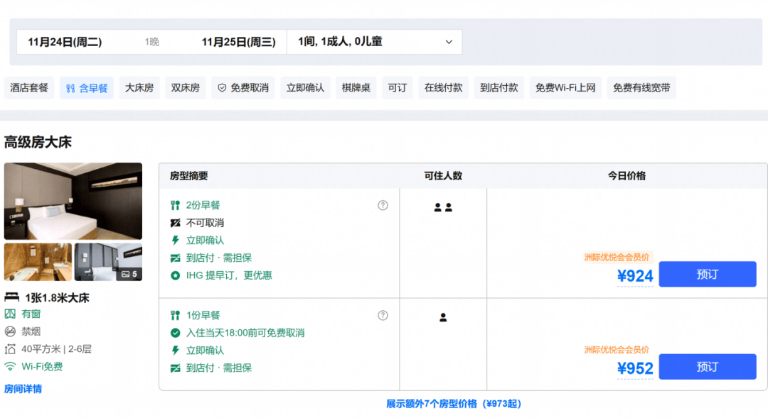Screen dimensions: 768x418
Task: Click the 高级房大床 room title
Action: (38, 142)
